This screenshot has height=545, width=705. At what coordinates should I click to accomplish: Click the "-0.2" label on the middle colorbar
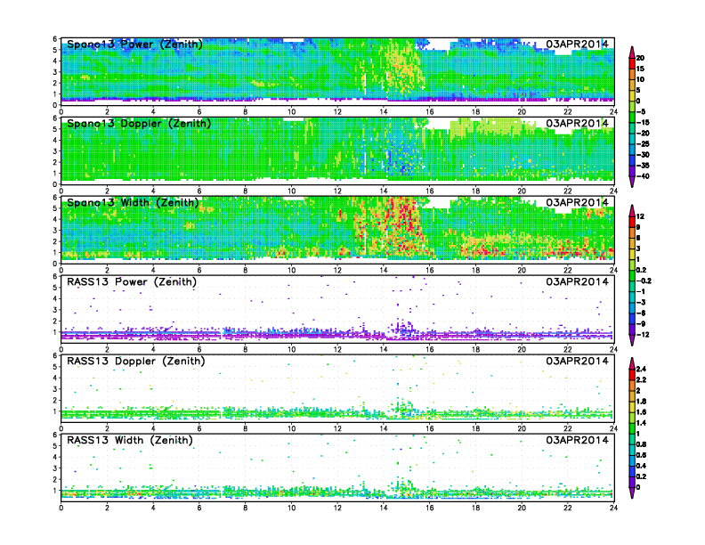pos(644,281)
